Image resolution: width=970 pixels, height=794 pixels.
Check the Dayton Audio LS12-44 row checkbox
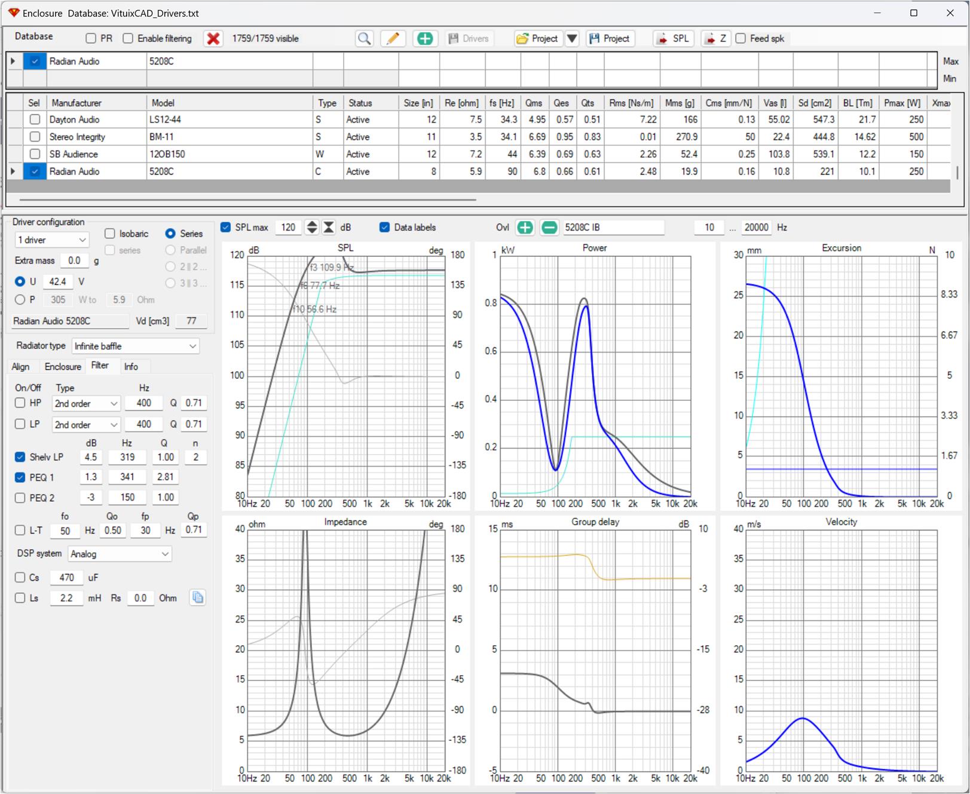point(35,119)
